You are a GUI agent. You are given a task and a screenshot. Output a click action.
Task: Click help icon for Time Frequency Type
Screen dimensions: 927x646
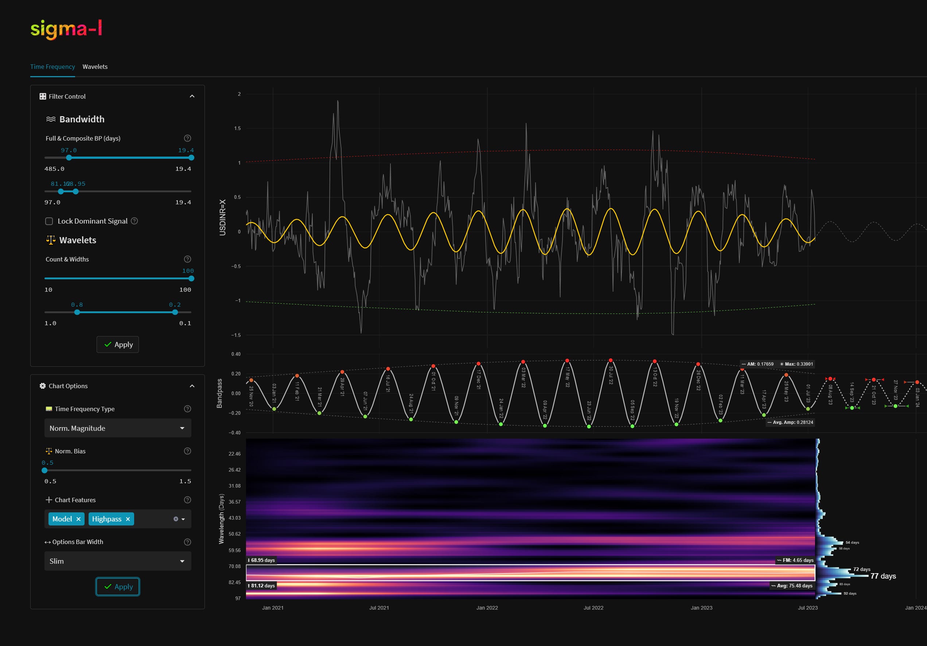[187, 409]
